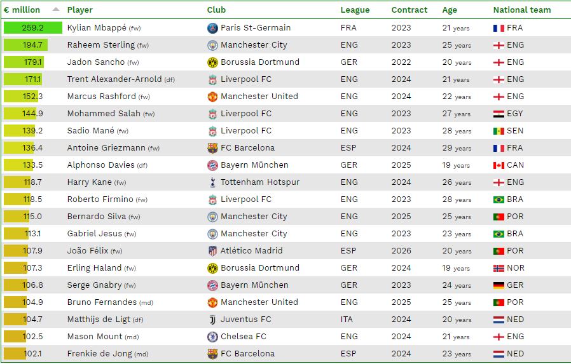This screenshot has height=364, width=571.
Task: Click the 259.2 green value bar
Action: 33,28
